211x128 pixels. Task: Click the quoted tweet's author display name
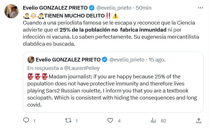click(68, 59)
